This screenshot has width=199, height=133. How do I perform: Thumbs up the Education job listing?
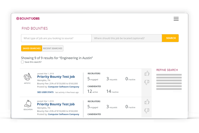point(147,102)
